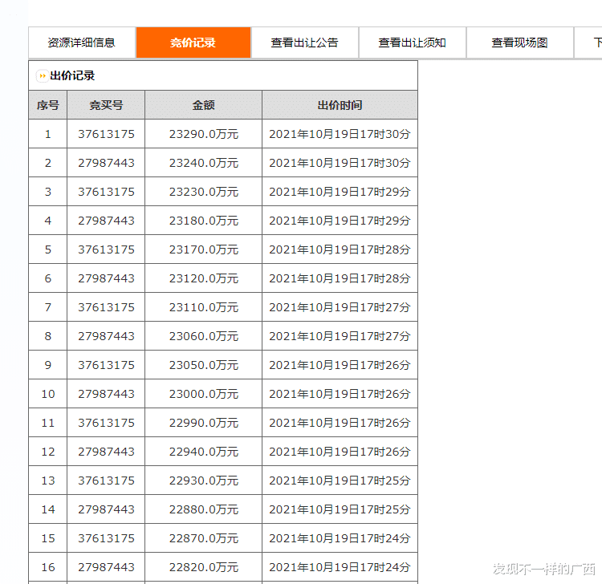Select amount 23230.0万元 in row 3
This screenshot has height=584, width=602.
click(204, 192)
